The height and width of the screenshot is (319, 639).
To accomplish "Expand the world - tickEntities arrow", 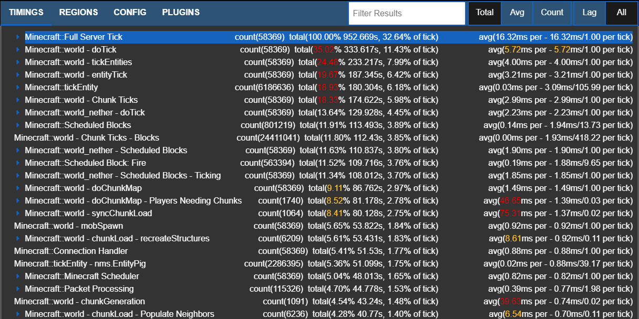I will 17,62.
